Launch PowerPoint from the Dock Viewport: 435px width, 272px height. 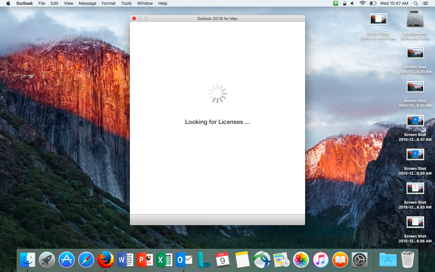click(x=145, y=260)
